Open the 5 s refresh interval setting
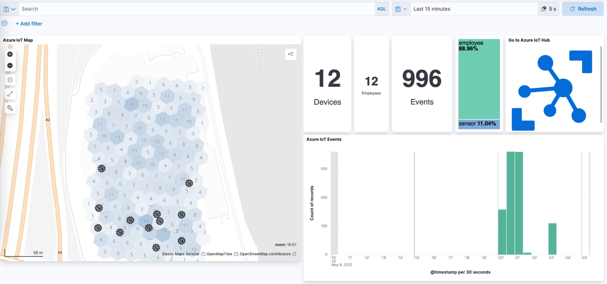Viewport: 607px width, 284px height. 549,9
